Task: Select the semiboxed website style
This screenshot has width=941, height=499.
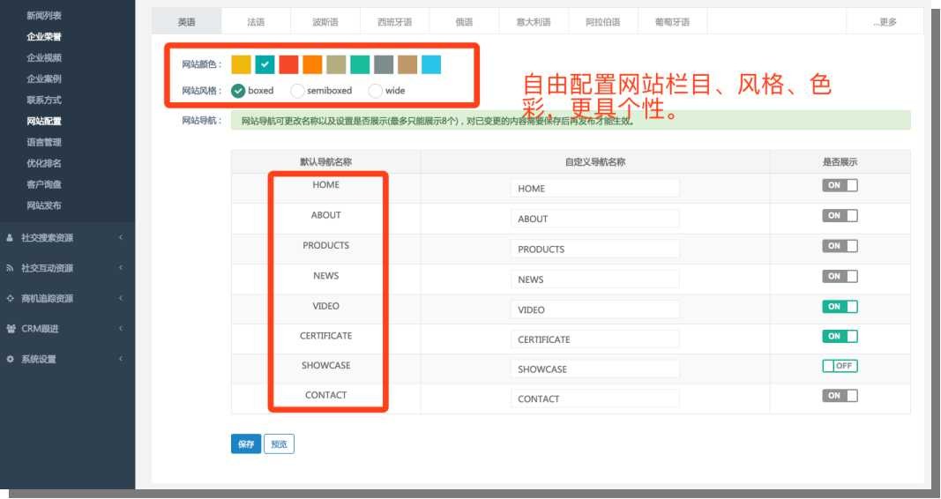Action: [298, 91]
